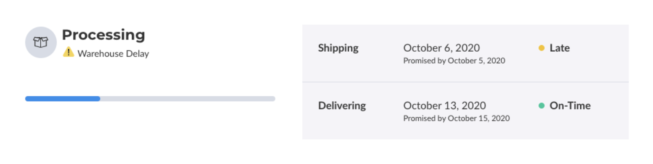Image resolution: width=653 pixels, height=164 pixels.
Task: Click the blue filled progress segment
Action: click(63, 99)
